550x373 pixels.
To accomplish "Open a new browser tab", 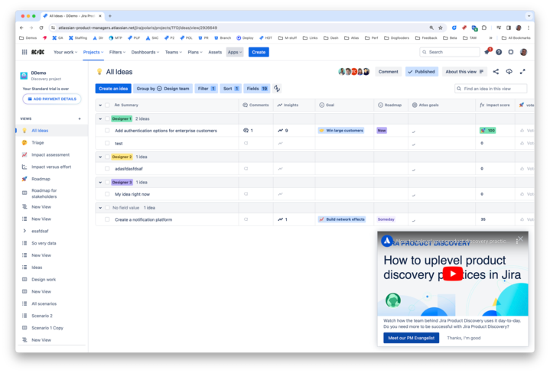I will pyautogui.click(x=110, y=16).
